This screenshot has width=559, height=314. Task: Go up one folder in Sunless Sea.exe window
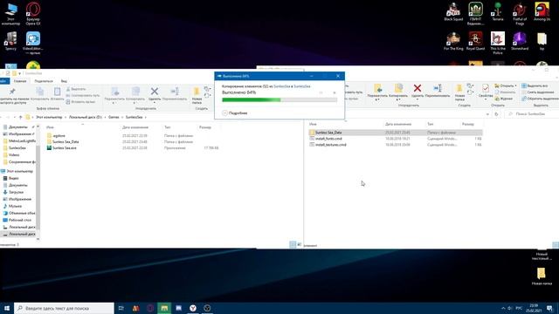click(20, 117)
